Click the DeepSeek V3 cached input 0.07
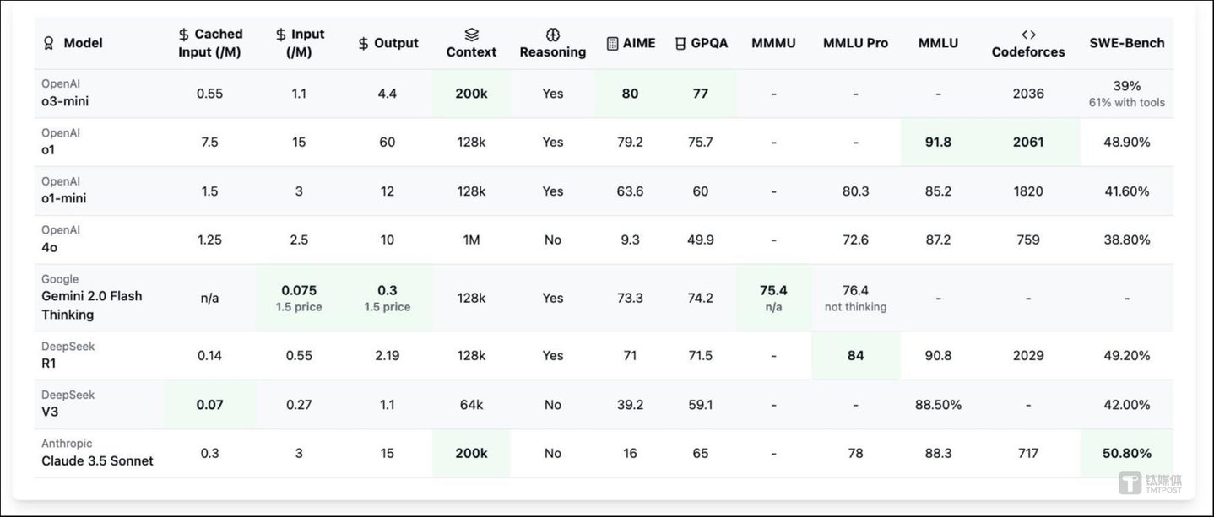Viewport: 1214px width, 517px height. 209,405
